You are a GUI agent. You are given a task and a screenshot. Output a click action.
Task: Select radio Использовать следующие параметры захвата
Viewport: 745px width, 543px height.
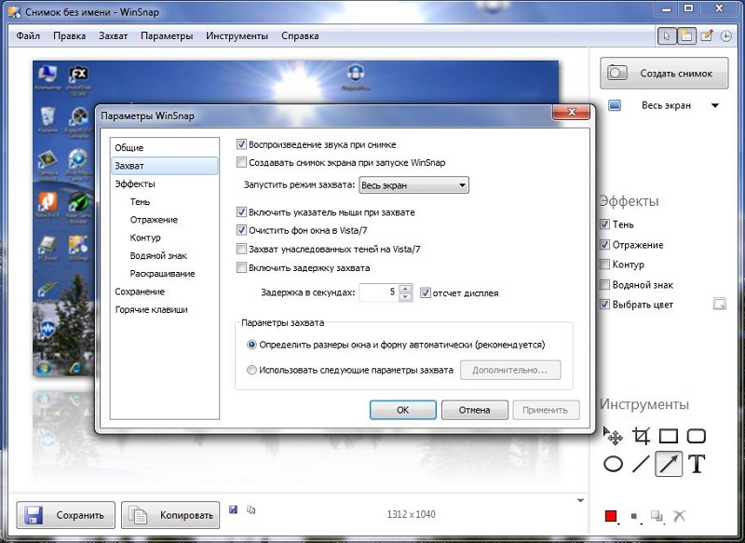pyautogui.click(x=251, y=370)
